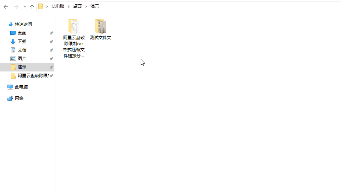This screenshot has width=341, height=192.
Task: Expand chevron before 此电脑 in address bar
Action: click(47, 6)
